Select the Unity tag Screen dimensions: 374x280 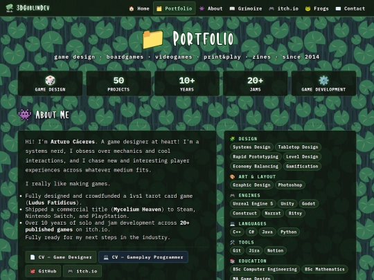coord(287,203)
